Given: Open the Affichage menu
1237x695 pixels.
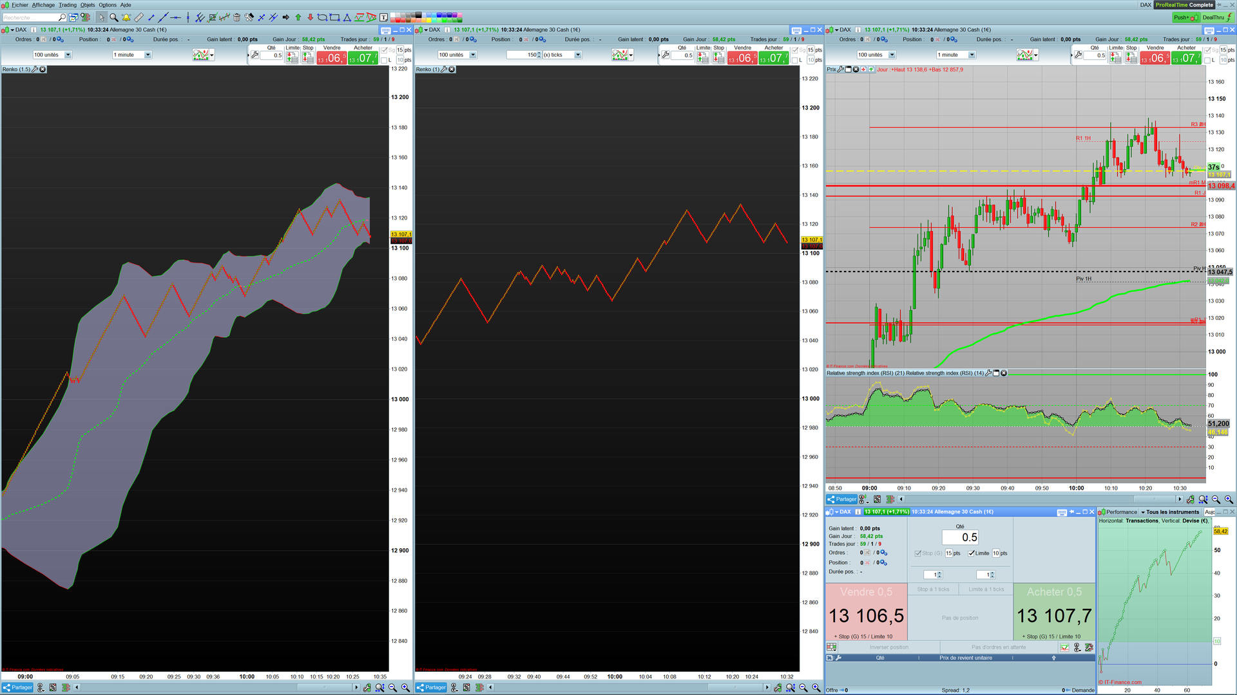Looking at the screenshot, I should [43, 5].
